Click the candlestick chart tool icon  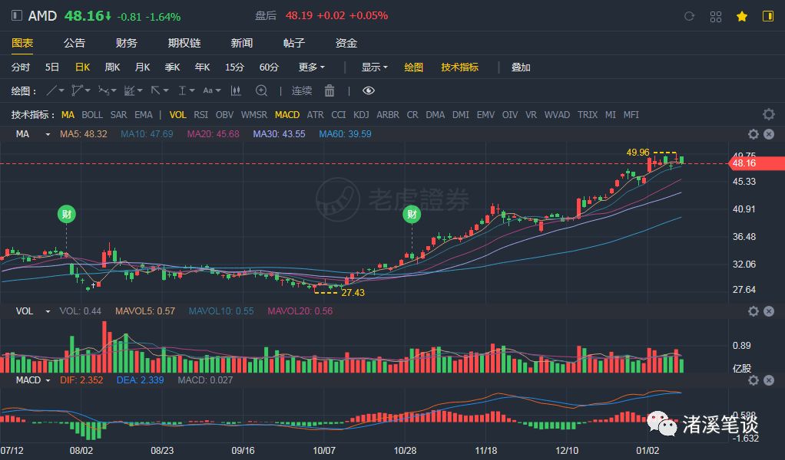[236, 90]
